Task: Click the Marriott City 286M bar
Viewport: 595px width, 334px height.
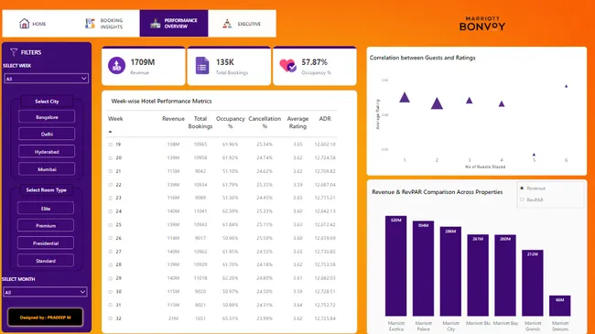Action: pos(450,272)
